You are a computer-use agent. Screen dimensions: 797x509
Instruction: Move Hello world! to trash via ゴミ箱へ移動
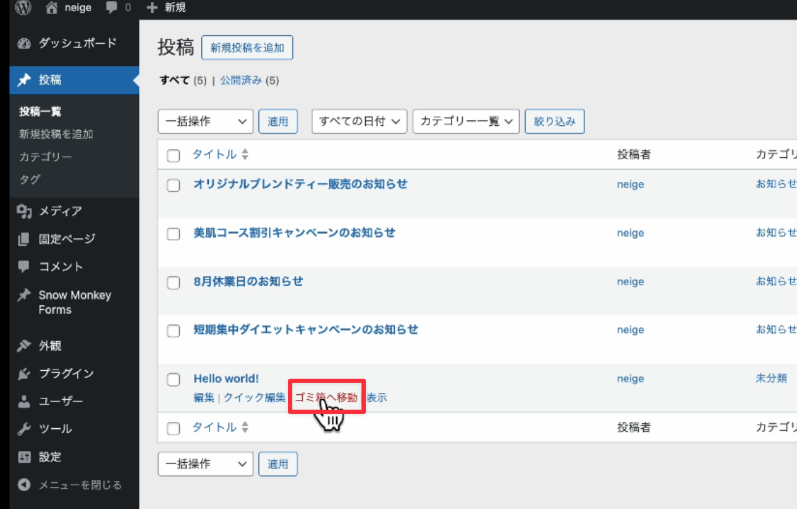[x=326, y=397]
